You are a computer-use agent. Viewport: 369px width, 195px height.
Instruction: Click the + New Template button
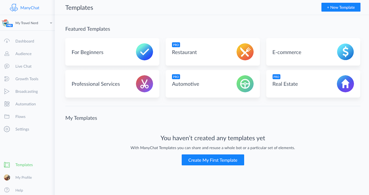pyautogui.click(x=341, y=7)
